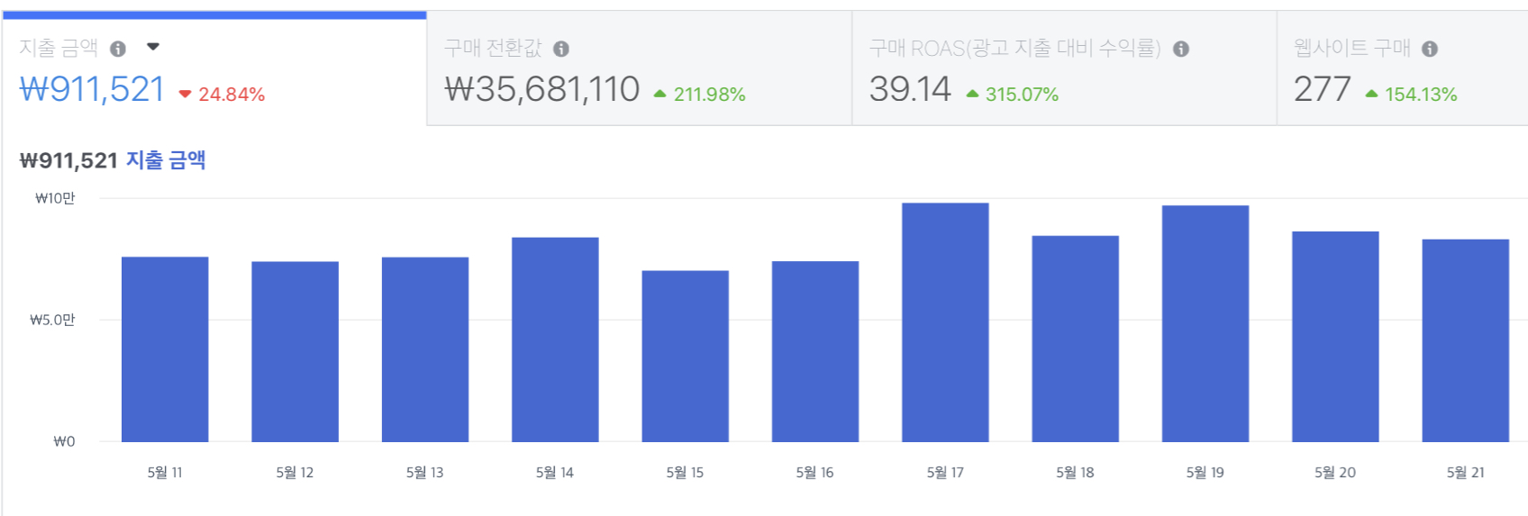Viewport: 1528px width, 516px height.
Task: Click the ₩35,681,110 conversion value
Action: [x=542, y=89]
